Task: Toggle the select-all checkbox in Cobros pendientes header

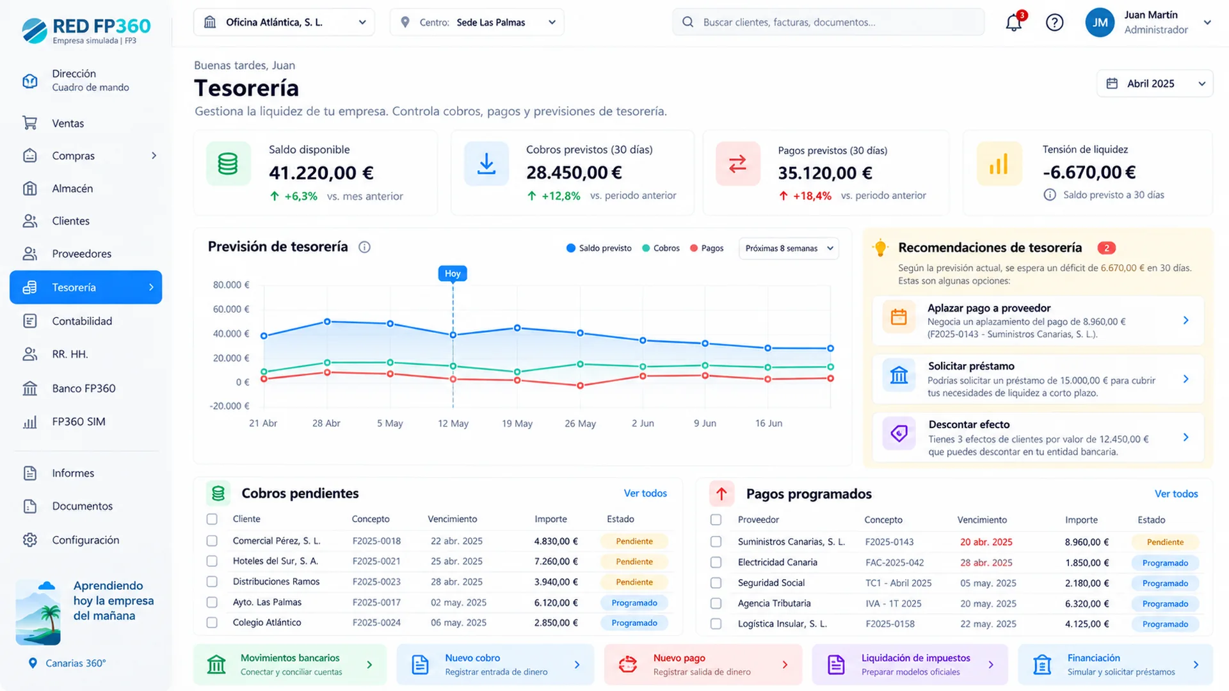Action: click(x=212, y=519)
